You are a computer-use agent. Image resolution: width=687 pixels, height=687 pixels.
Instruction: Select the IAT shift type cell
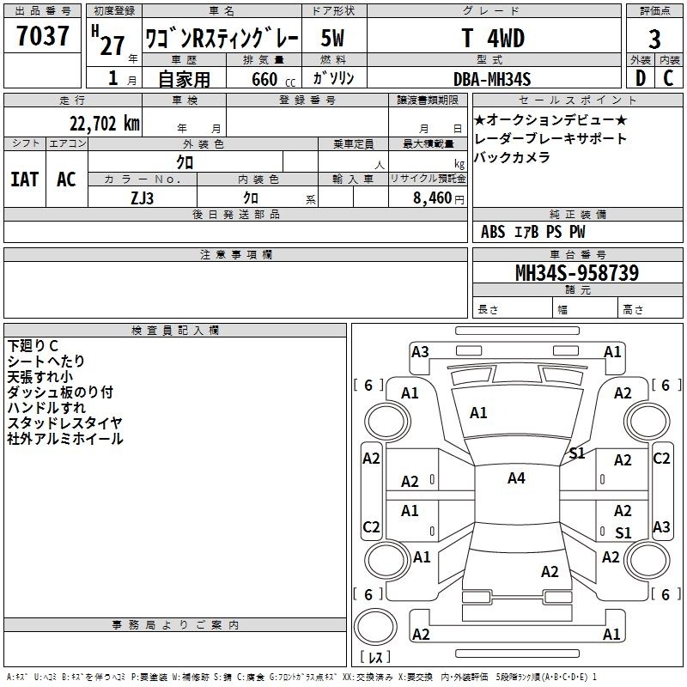(x=25, y=179)
